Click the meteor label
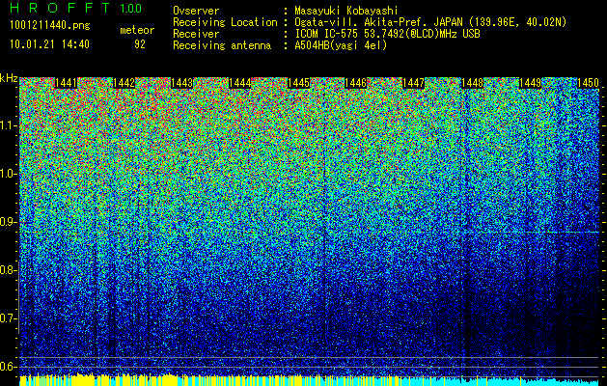 coord(137,30)
